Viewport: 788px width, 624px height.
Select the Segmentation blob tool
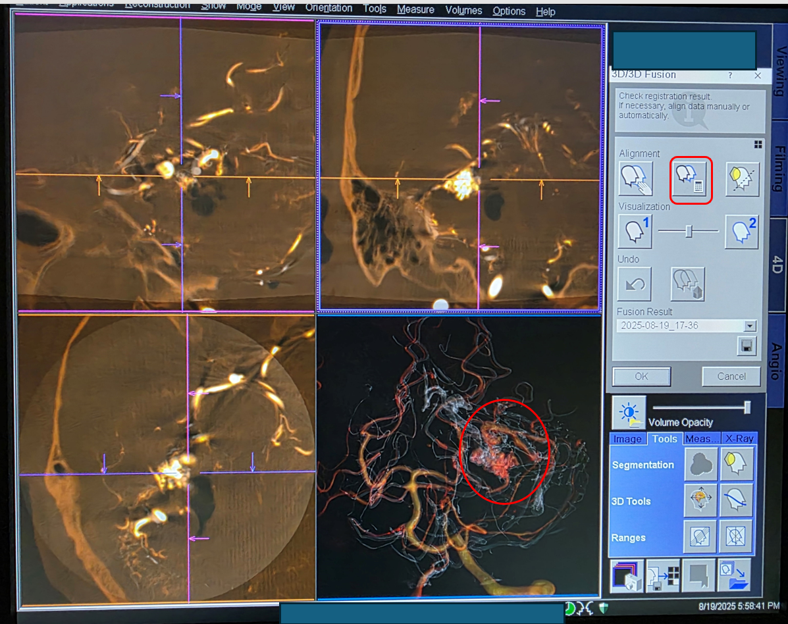702,464
